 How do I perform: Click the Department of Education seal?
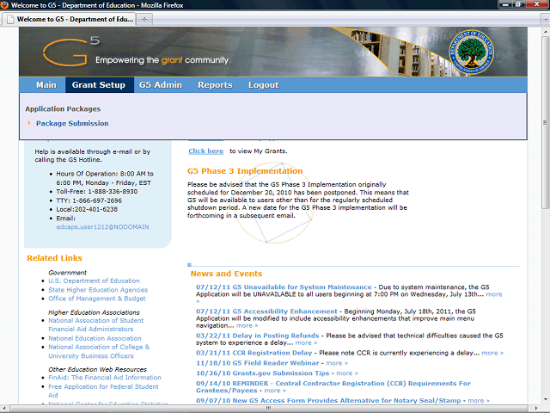point(472,52)
